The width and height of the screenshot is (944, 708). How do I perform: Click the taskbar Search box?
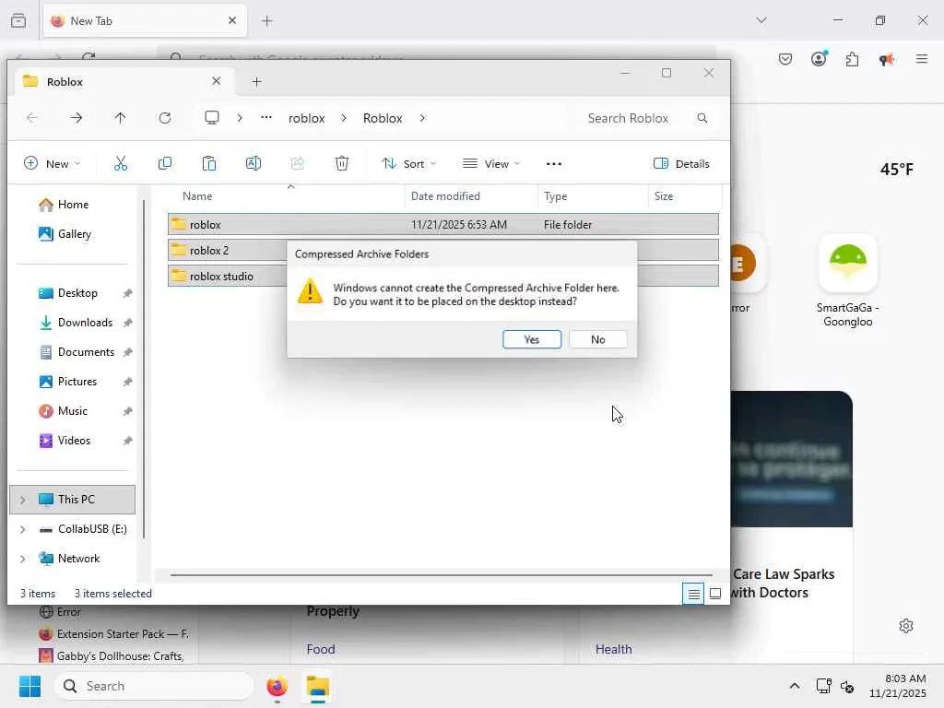[x=154, y=686]
